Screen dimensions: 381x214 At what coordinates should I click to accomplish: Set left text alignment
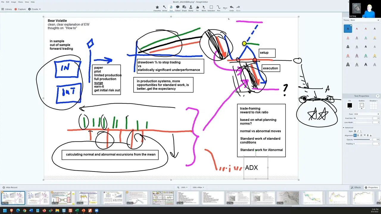(355, 136)
